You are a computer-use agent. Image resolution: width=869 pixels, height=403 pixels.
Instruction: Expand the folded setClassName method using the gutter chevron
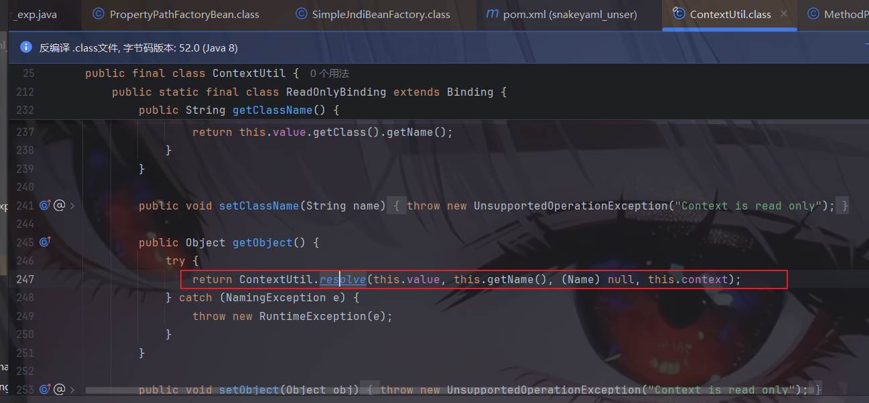point(72,206)
